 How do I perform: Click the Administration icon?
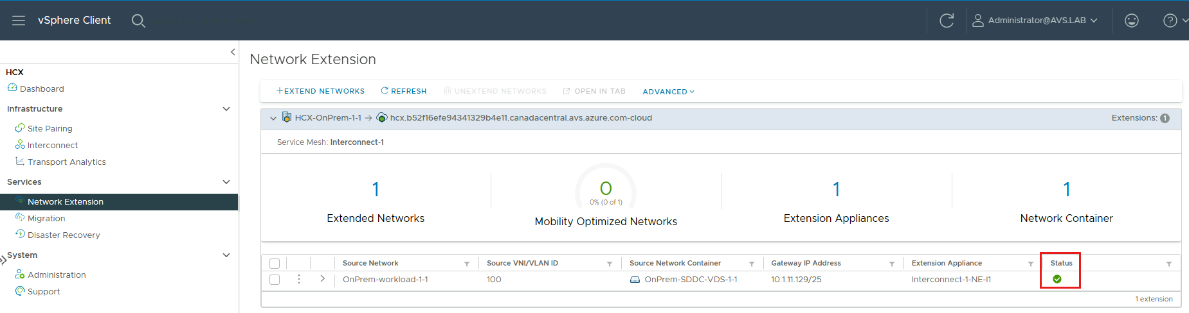click(20, 274)
